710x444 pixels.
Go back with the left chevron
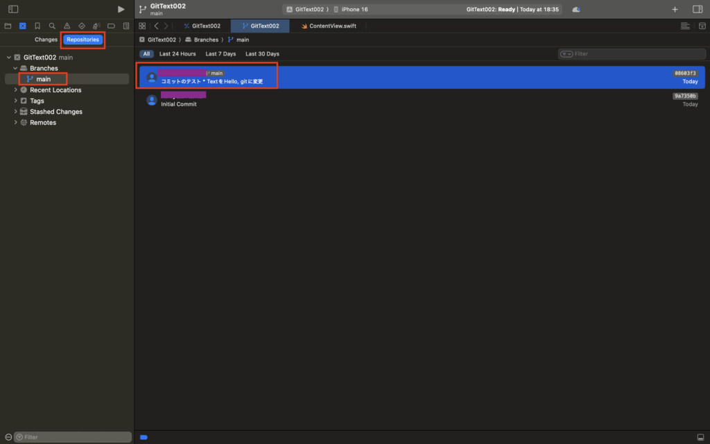coord(156,26)
